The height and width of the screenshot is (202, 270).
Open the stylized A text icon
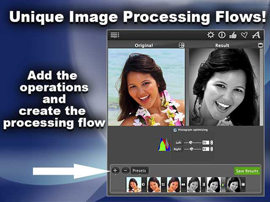pyautogui.click(x=256, y=35)
